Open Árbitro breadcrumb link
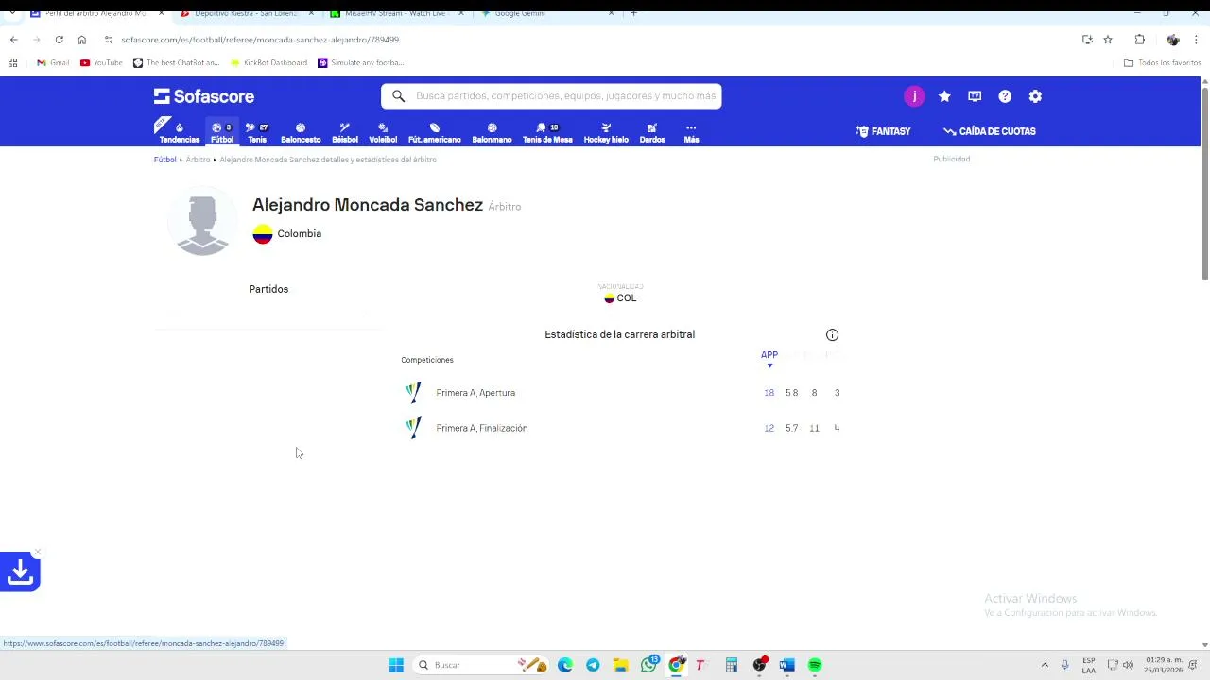 click(x=198, y=160)
